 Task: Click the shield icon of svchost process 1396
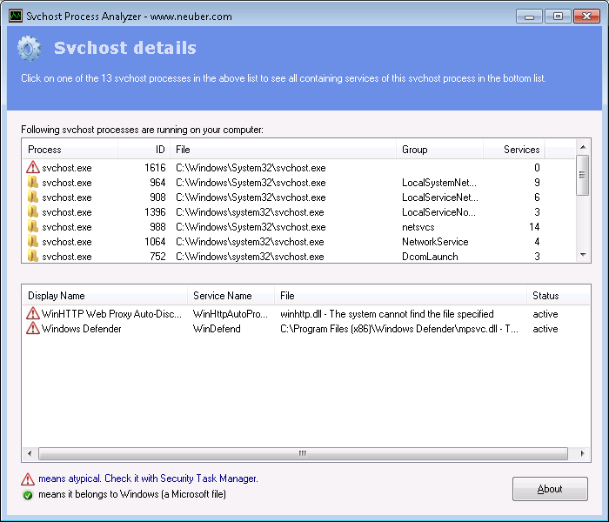(x=33, y=212)
